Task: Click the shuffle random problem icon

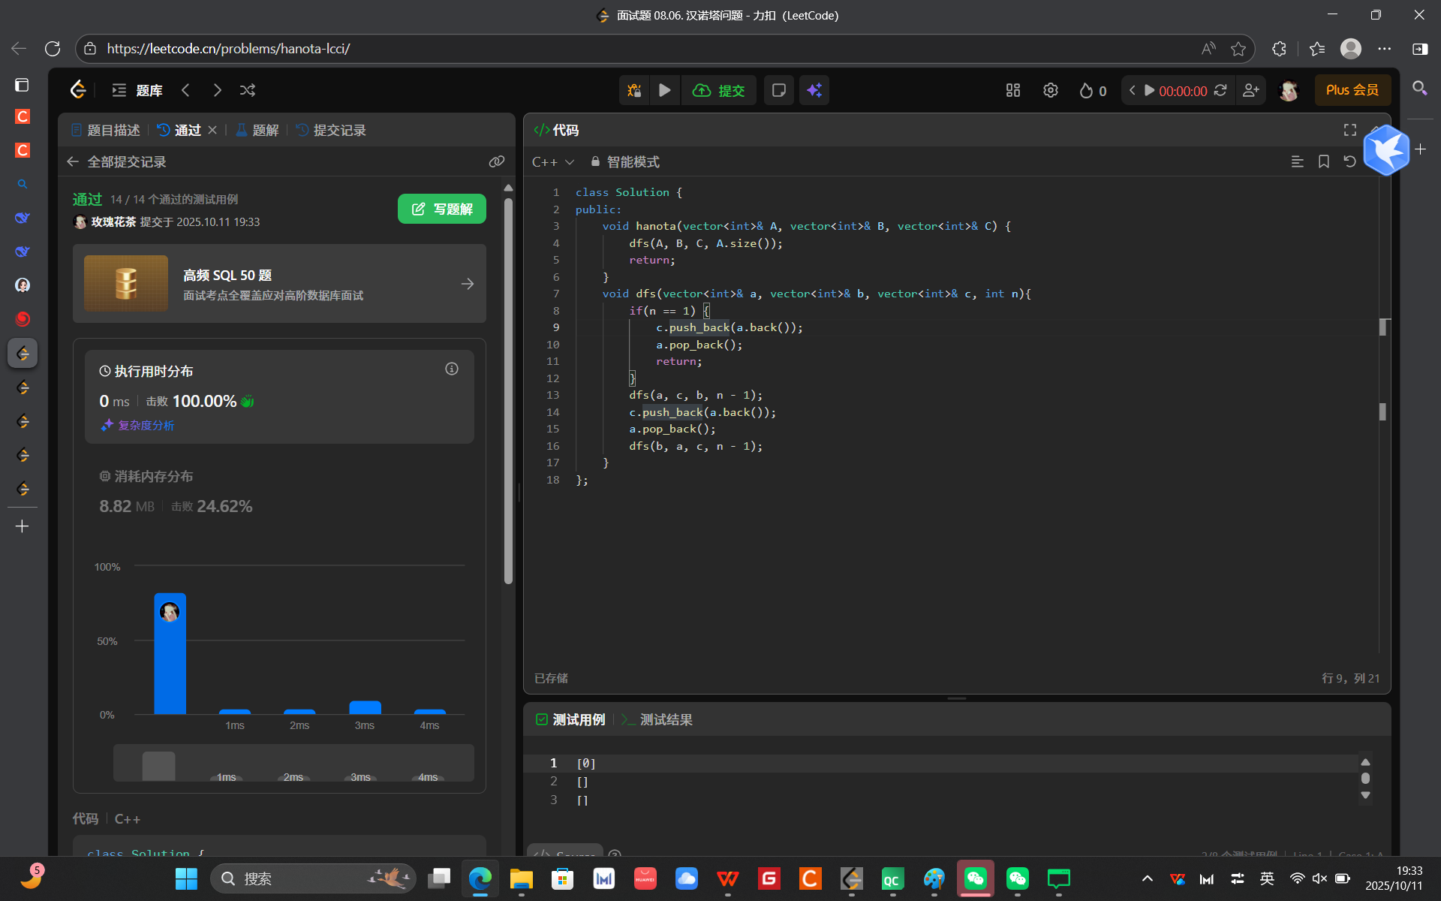Action: point(248,90)
